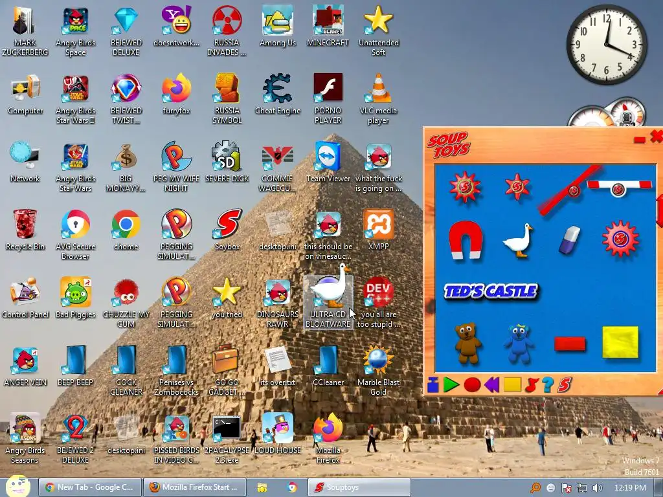Open the Action Center flag tray icon

[566, 488]
